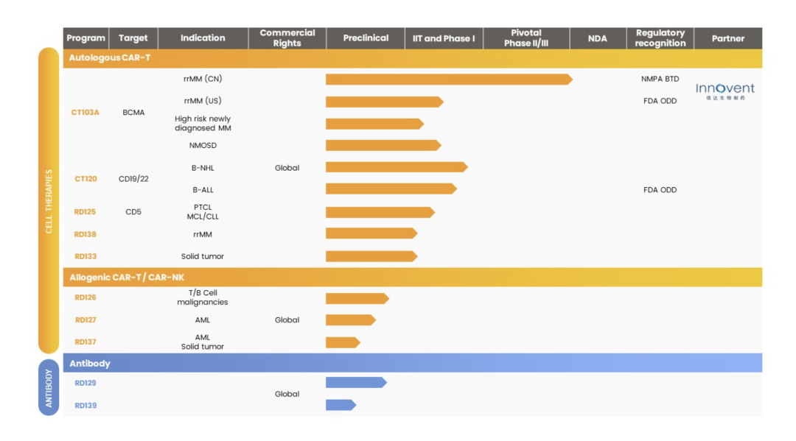796x441 pixels.
Task: Select the CT103A program label
Action: point(85,113)
